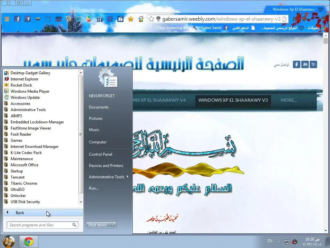Open Control Panel from Start menu
Screen dimensions: 330x248
point(101,154)
